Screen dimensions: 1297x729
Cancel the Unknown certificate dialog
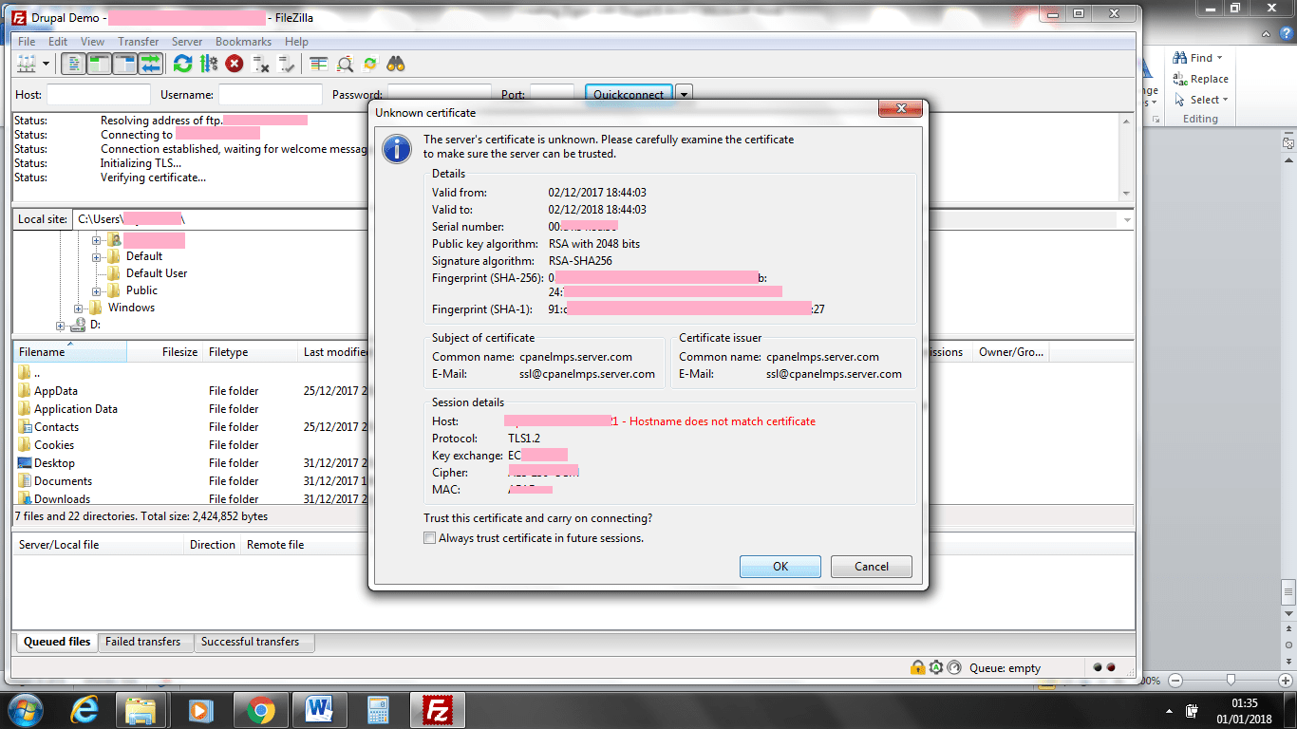[871, 567]
